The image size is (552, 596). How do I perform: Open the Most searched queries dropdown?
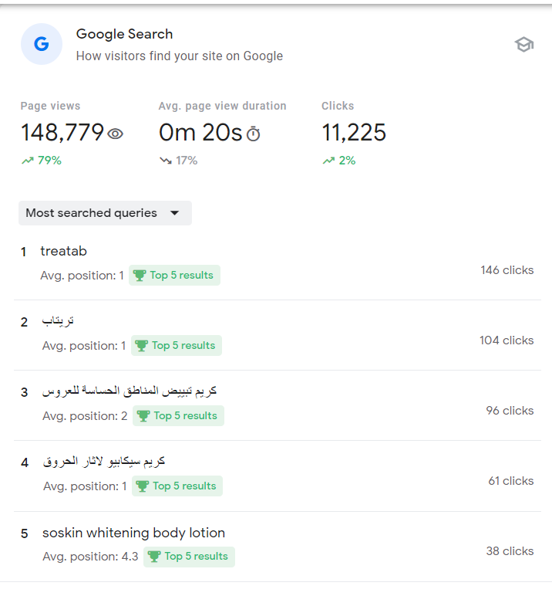[x=104, y=213]
